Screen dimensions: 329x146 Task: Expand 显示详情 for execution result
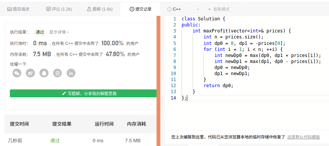click(x=59, y=32)
